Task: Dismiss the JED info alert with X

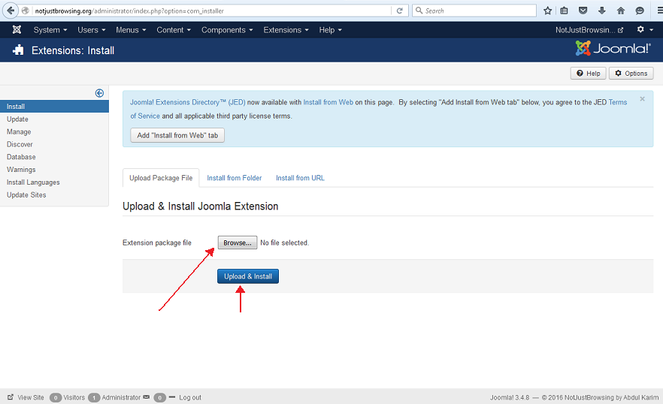Action: tap(642, 99)
